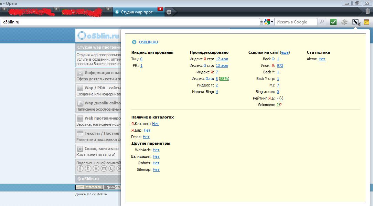Click the green checkmark extension icon

[x=333, y=22]
